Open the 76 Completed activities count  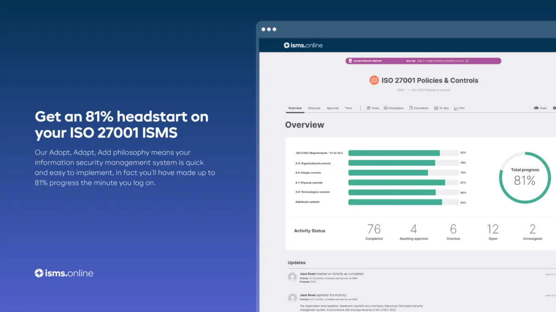click(x=374, y=232)
